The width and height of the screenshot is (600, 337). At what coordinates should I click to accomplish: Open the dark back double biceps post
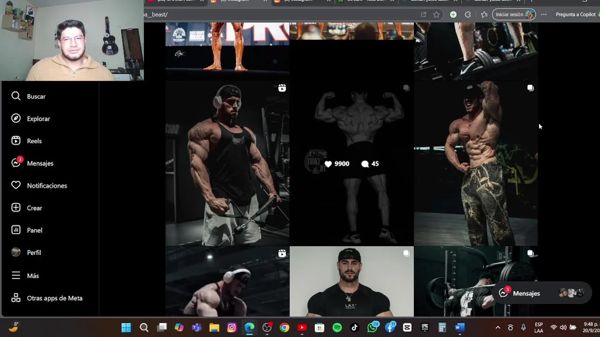click(x=352, y=163)
